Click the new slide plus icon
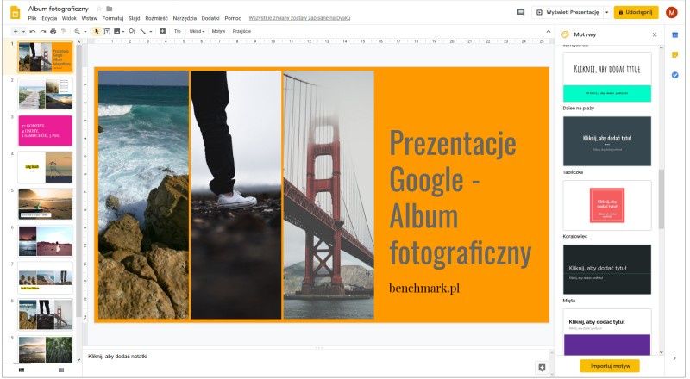The height and width of the screenshot is (379, 690). tap(16, 31)
